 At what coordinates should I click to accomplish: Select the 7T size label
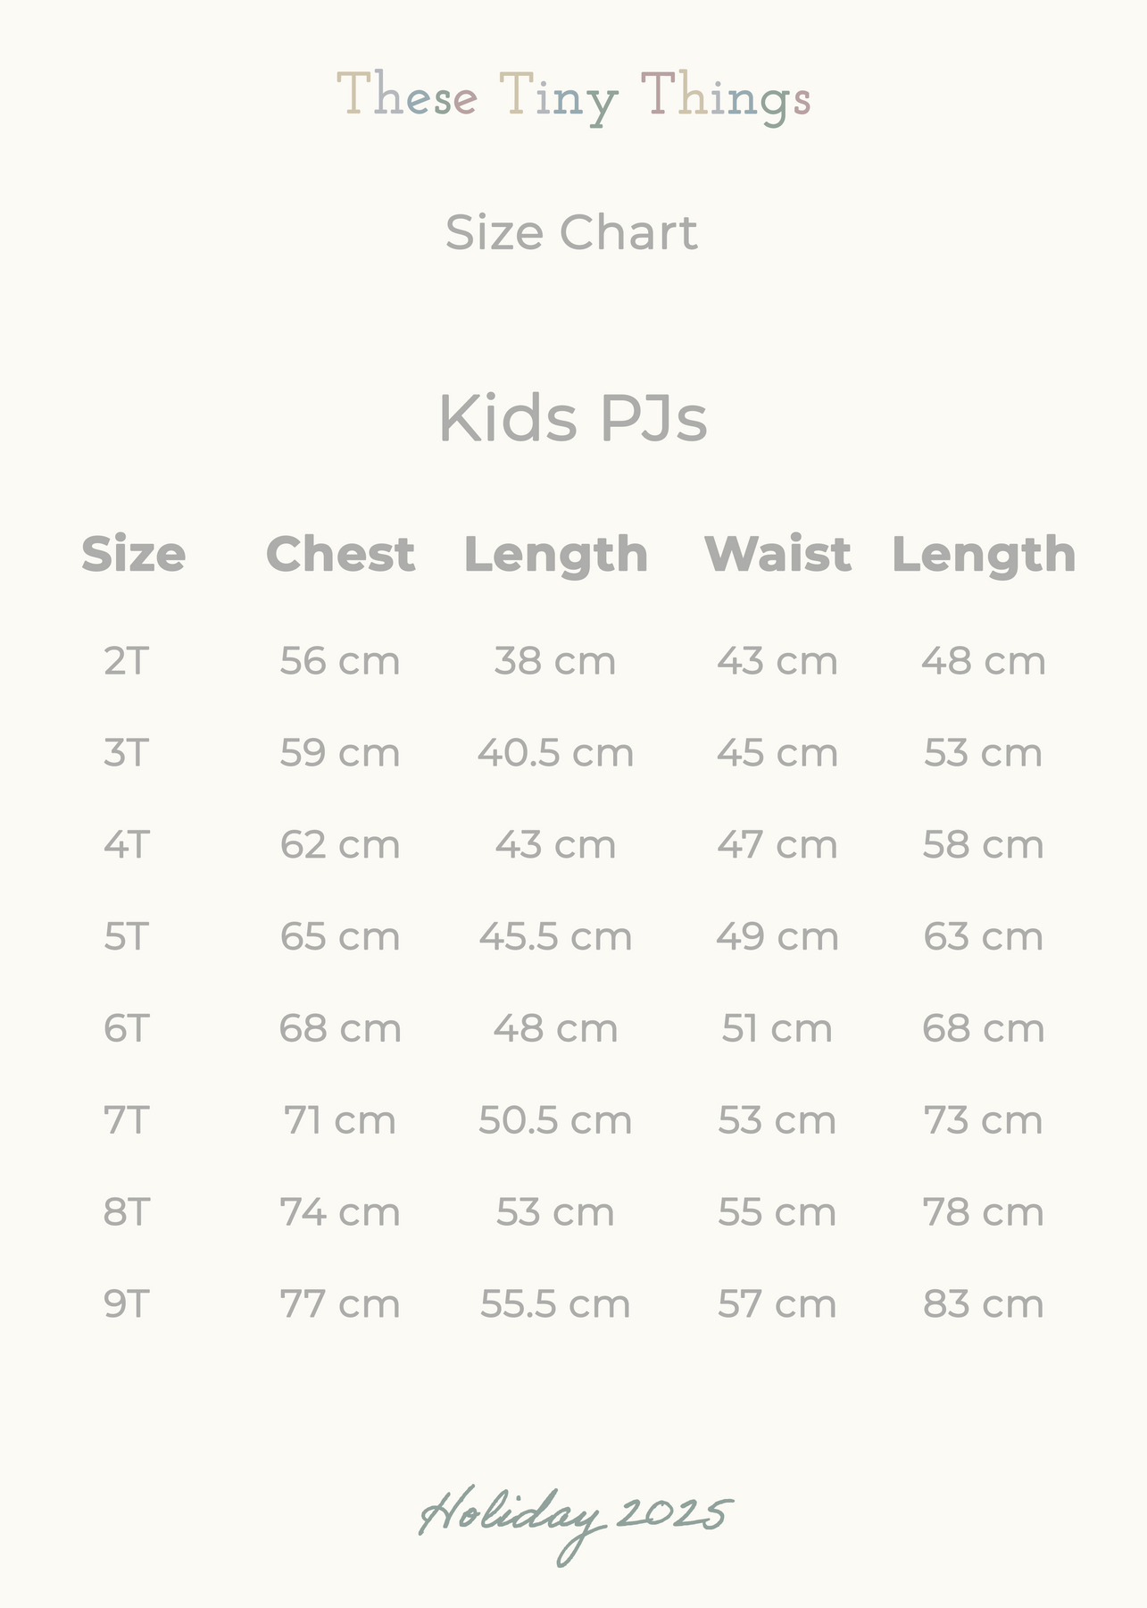pos(126,1120)
